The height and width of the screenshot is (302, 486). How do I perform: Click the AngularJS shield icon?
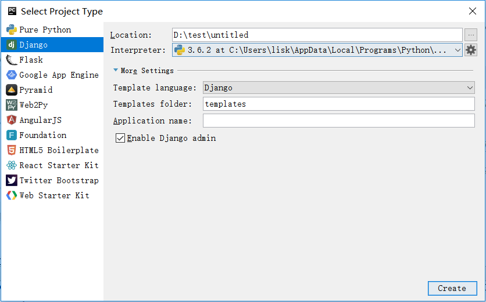(12, 120)
